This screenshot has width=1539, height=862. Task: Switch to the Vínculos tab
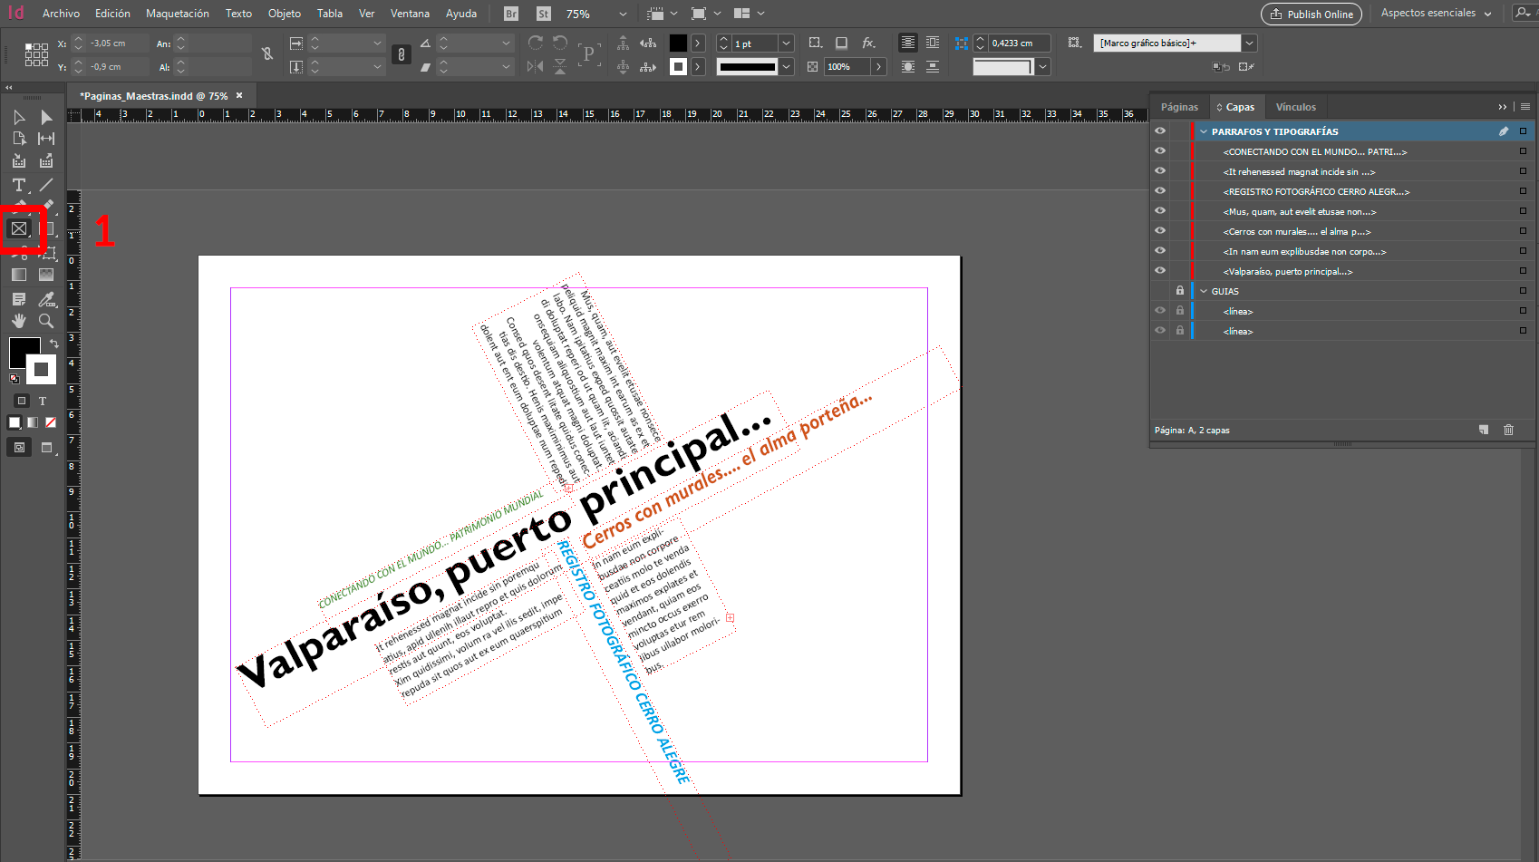coord(1295,106)
